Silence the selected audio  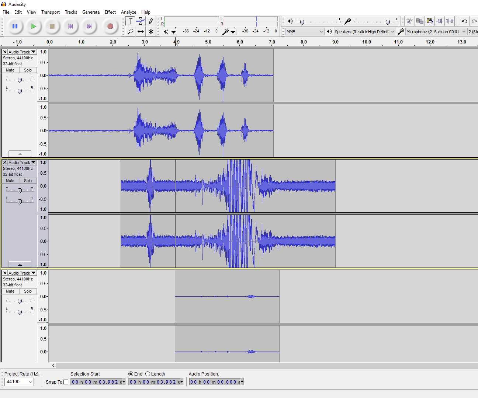click(450, 21)
